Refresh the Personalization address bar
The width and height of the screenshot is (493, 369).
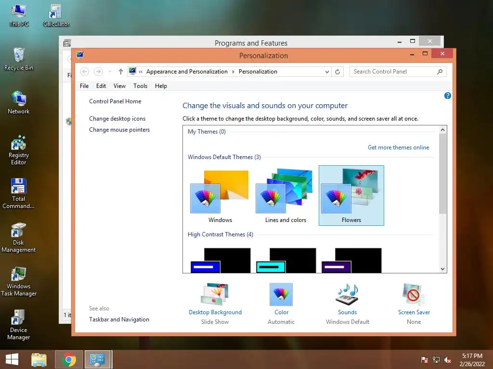[x=337, y=72]
